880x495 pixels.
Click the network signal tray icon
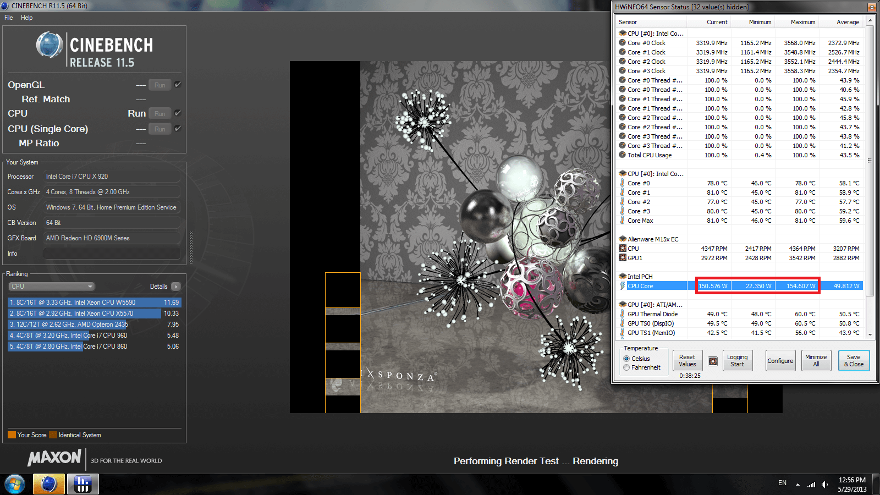(x=811, y=484)
